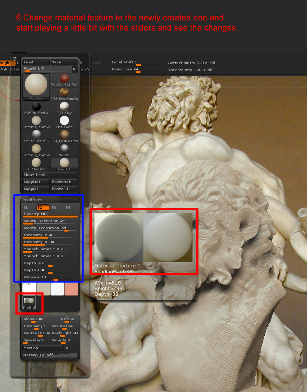The width and height of the screenshot is (307, 392).
Task: Adjust the Intensity 1 slider
Action: (36, 327)
